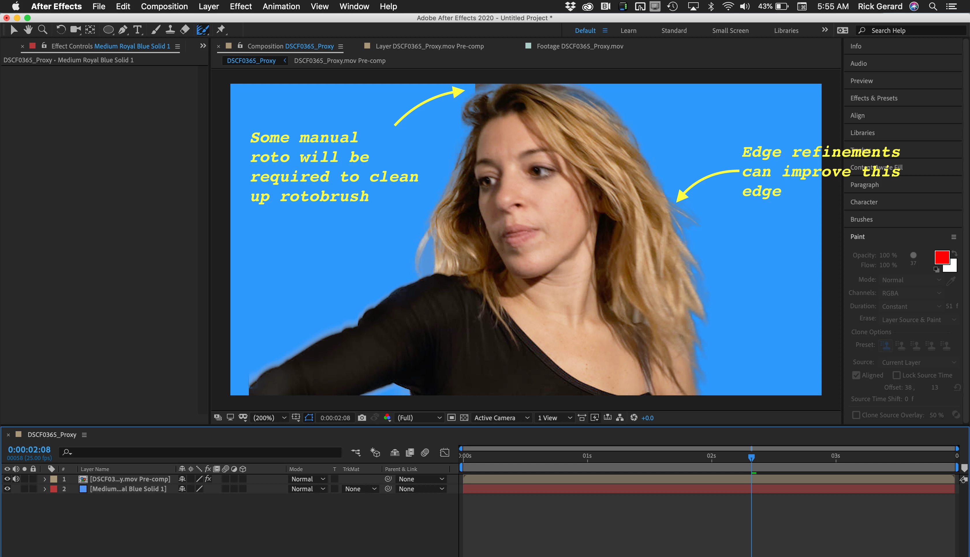
Task: Click the Search Help field
Action: coord(911,31)
